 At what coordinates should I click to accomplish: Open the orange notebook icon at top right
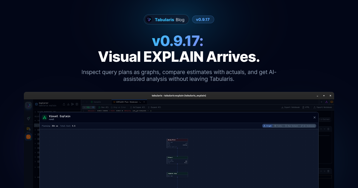(332, 102)
